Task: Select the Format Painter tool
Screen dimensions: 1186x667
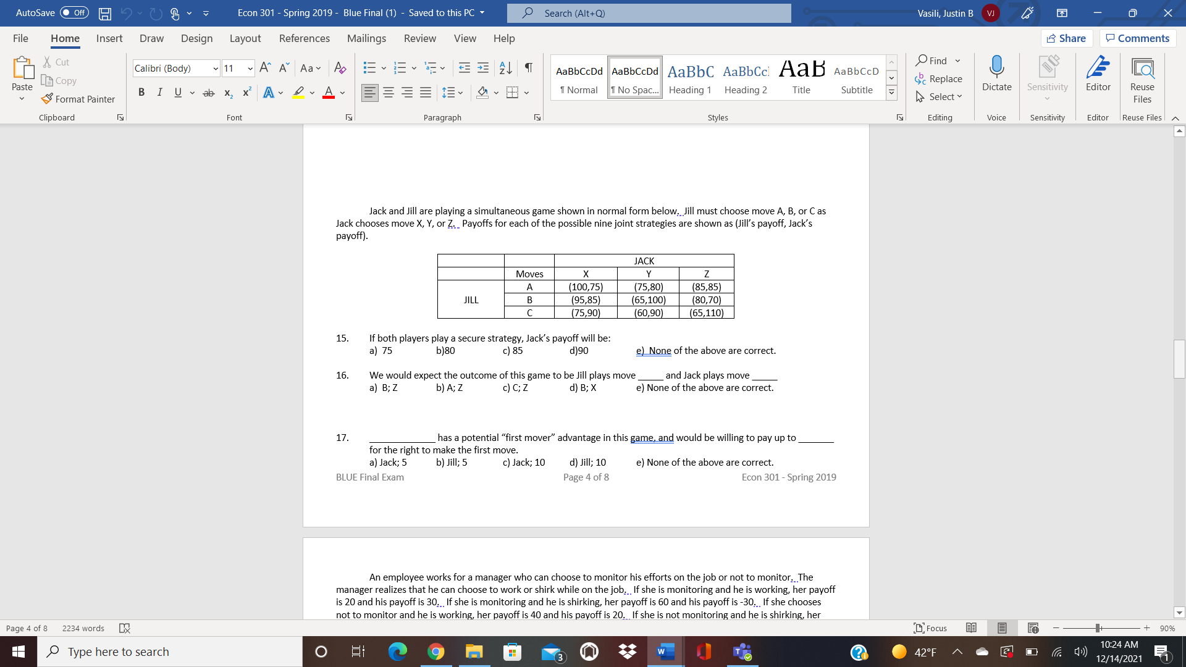Action: pyautogui.click(x=78, y=99)
